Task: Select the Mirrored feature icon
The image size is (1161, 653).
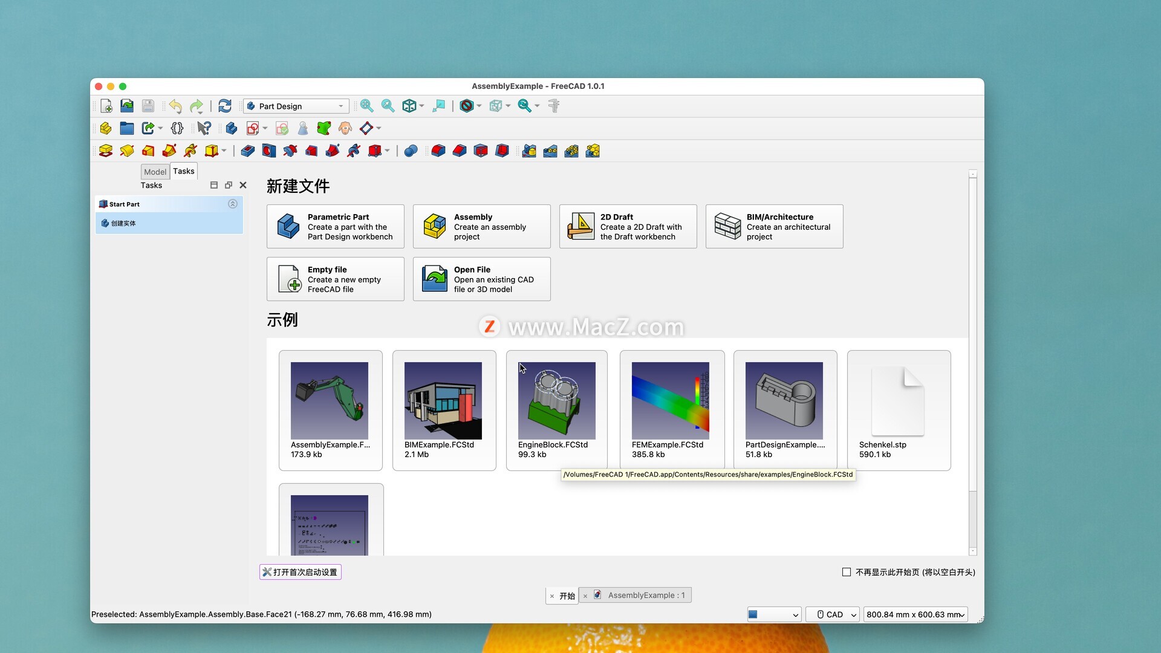Action: coord(529,151)
